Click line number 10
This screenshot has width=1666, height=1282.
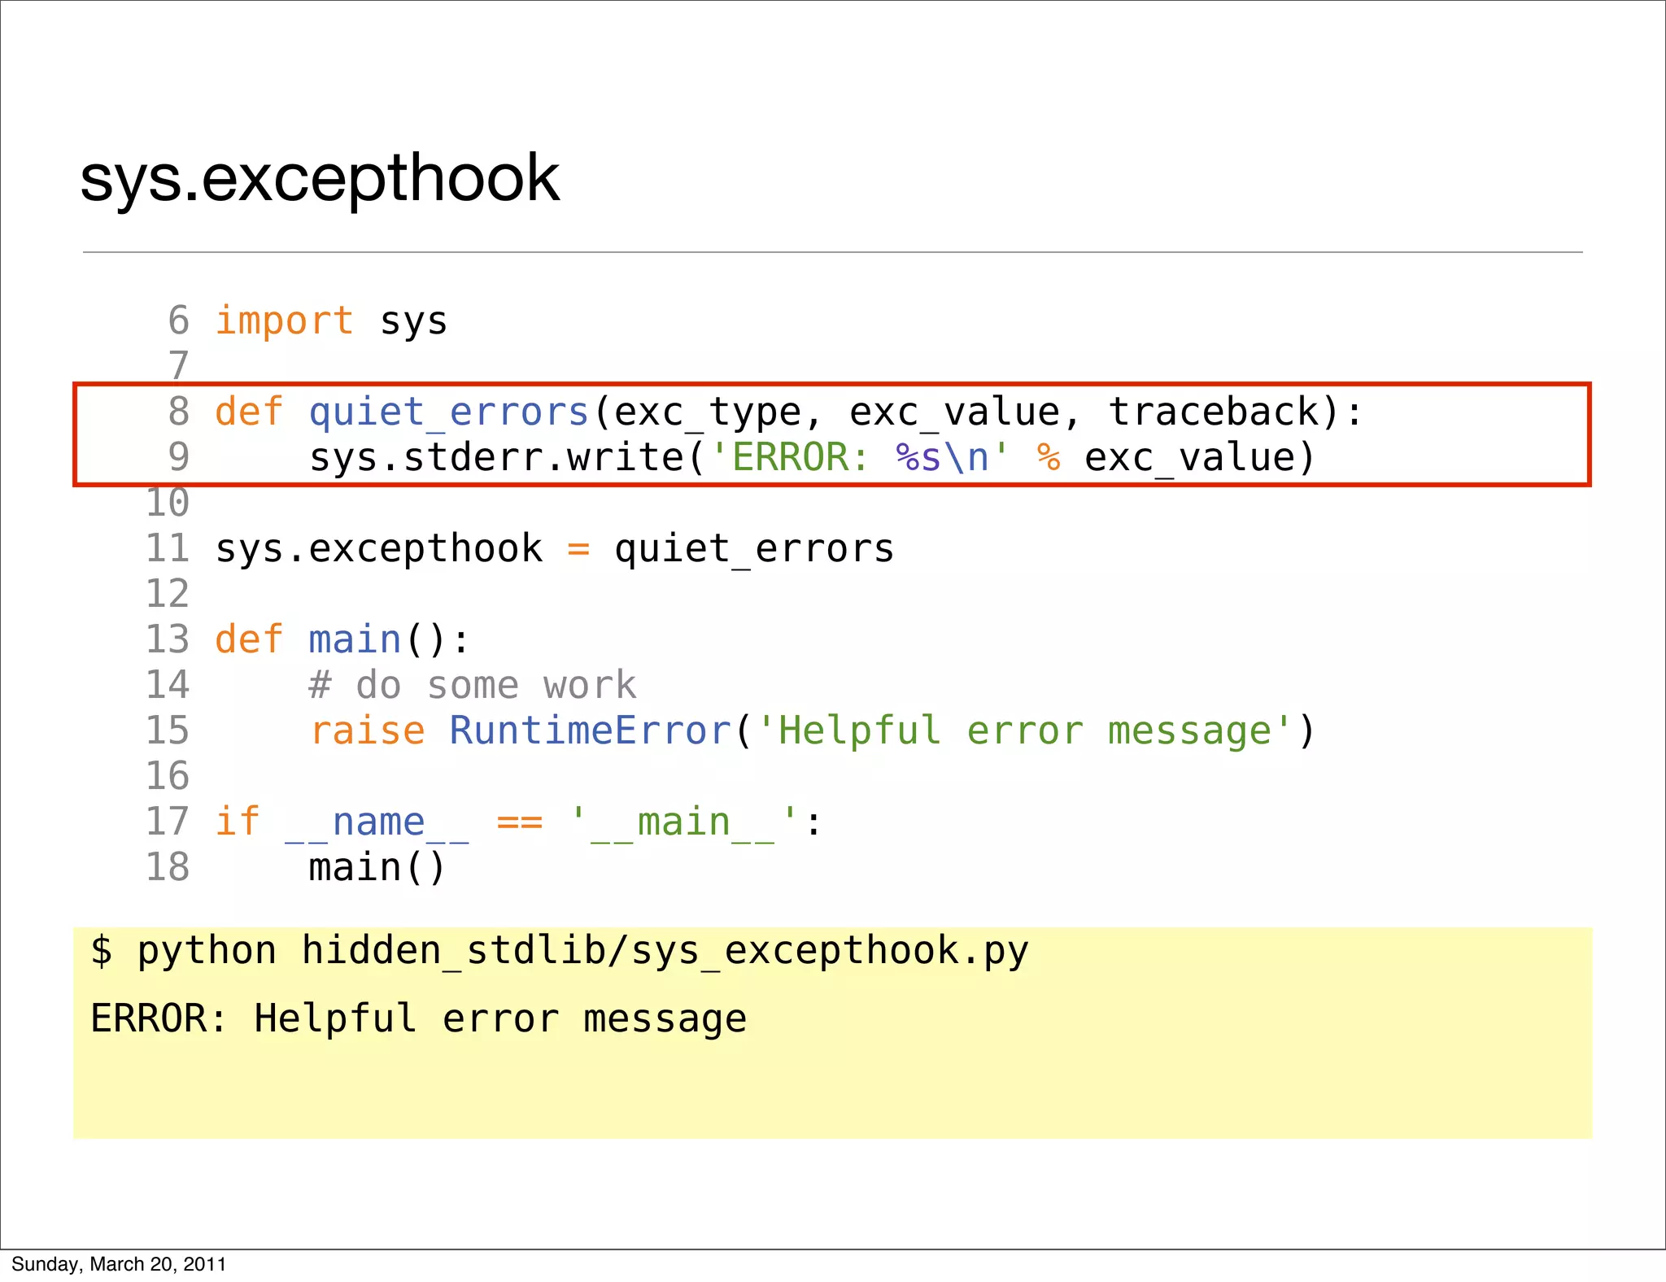(x=168, y=503)
